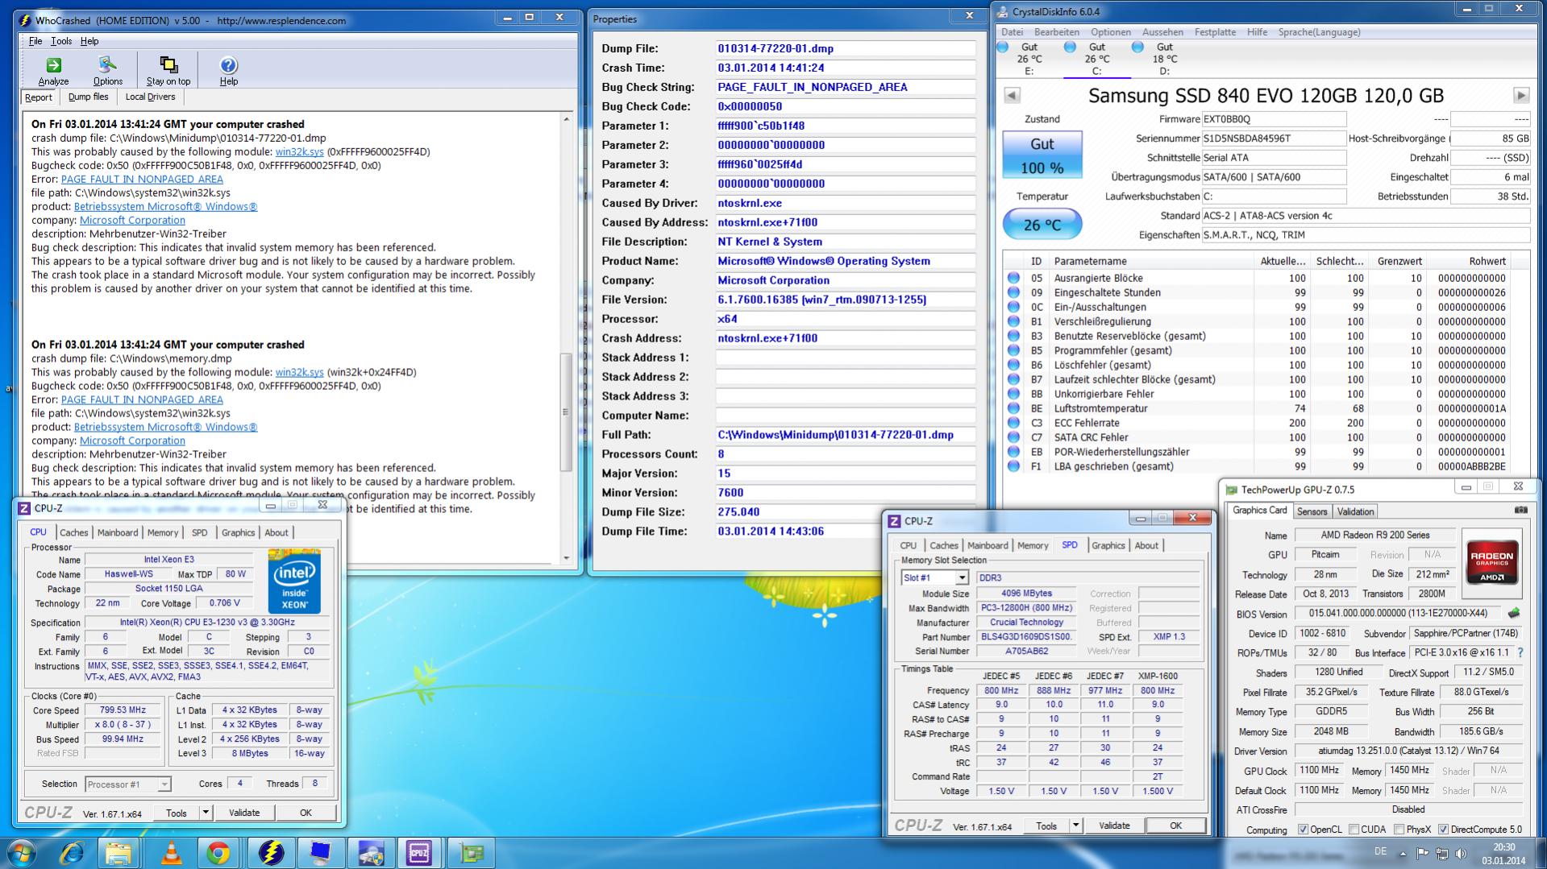Image resolution: width=1547 pixels, height=869 pixels.
Task: Open the first win32k.sys module link
Action: pyautogui.click(x=299, y=151)
